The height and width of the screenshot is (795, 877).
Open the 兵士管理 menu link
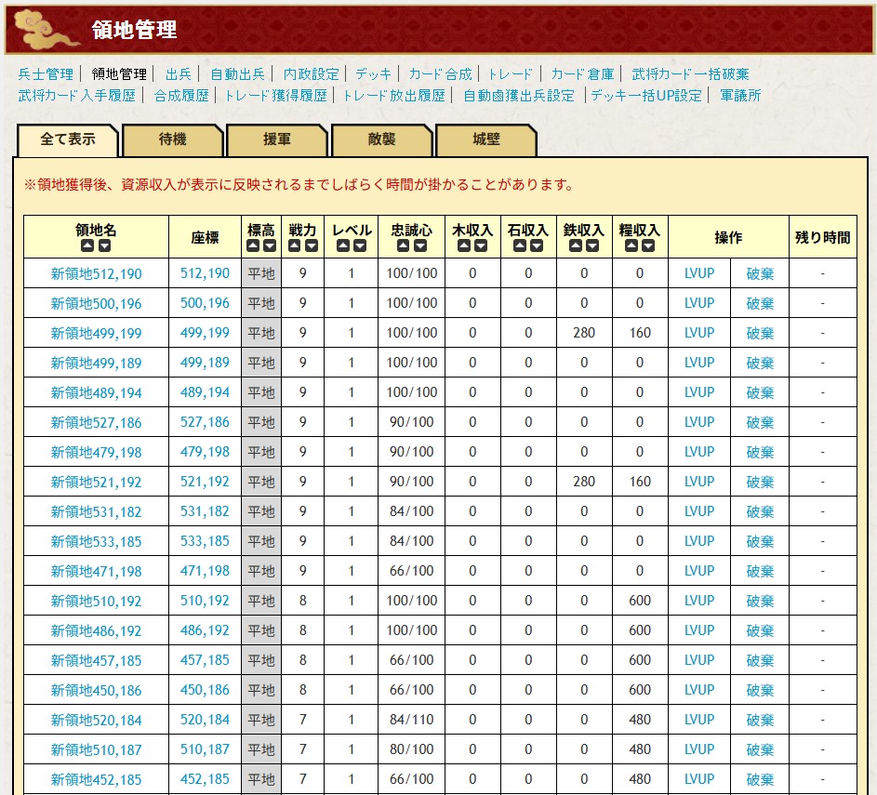(46, 73)
